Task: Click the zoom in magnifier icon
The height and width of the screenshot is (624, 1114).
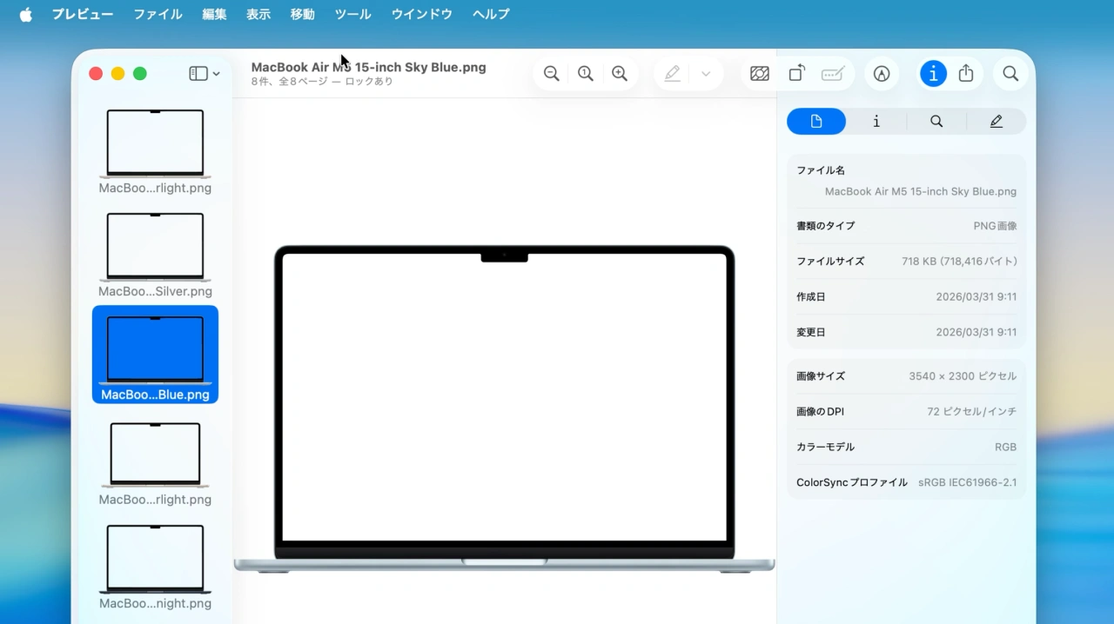Action: [620, 73]
